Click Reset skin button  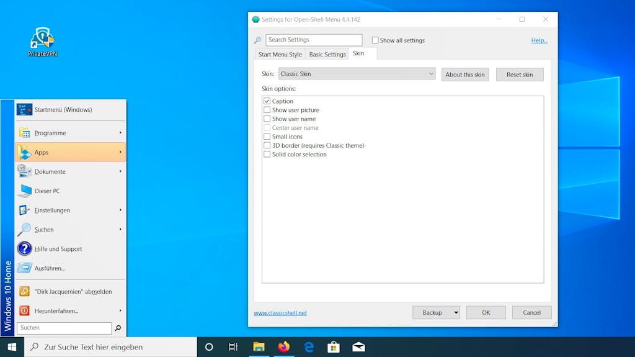pos(520,75)
